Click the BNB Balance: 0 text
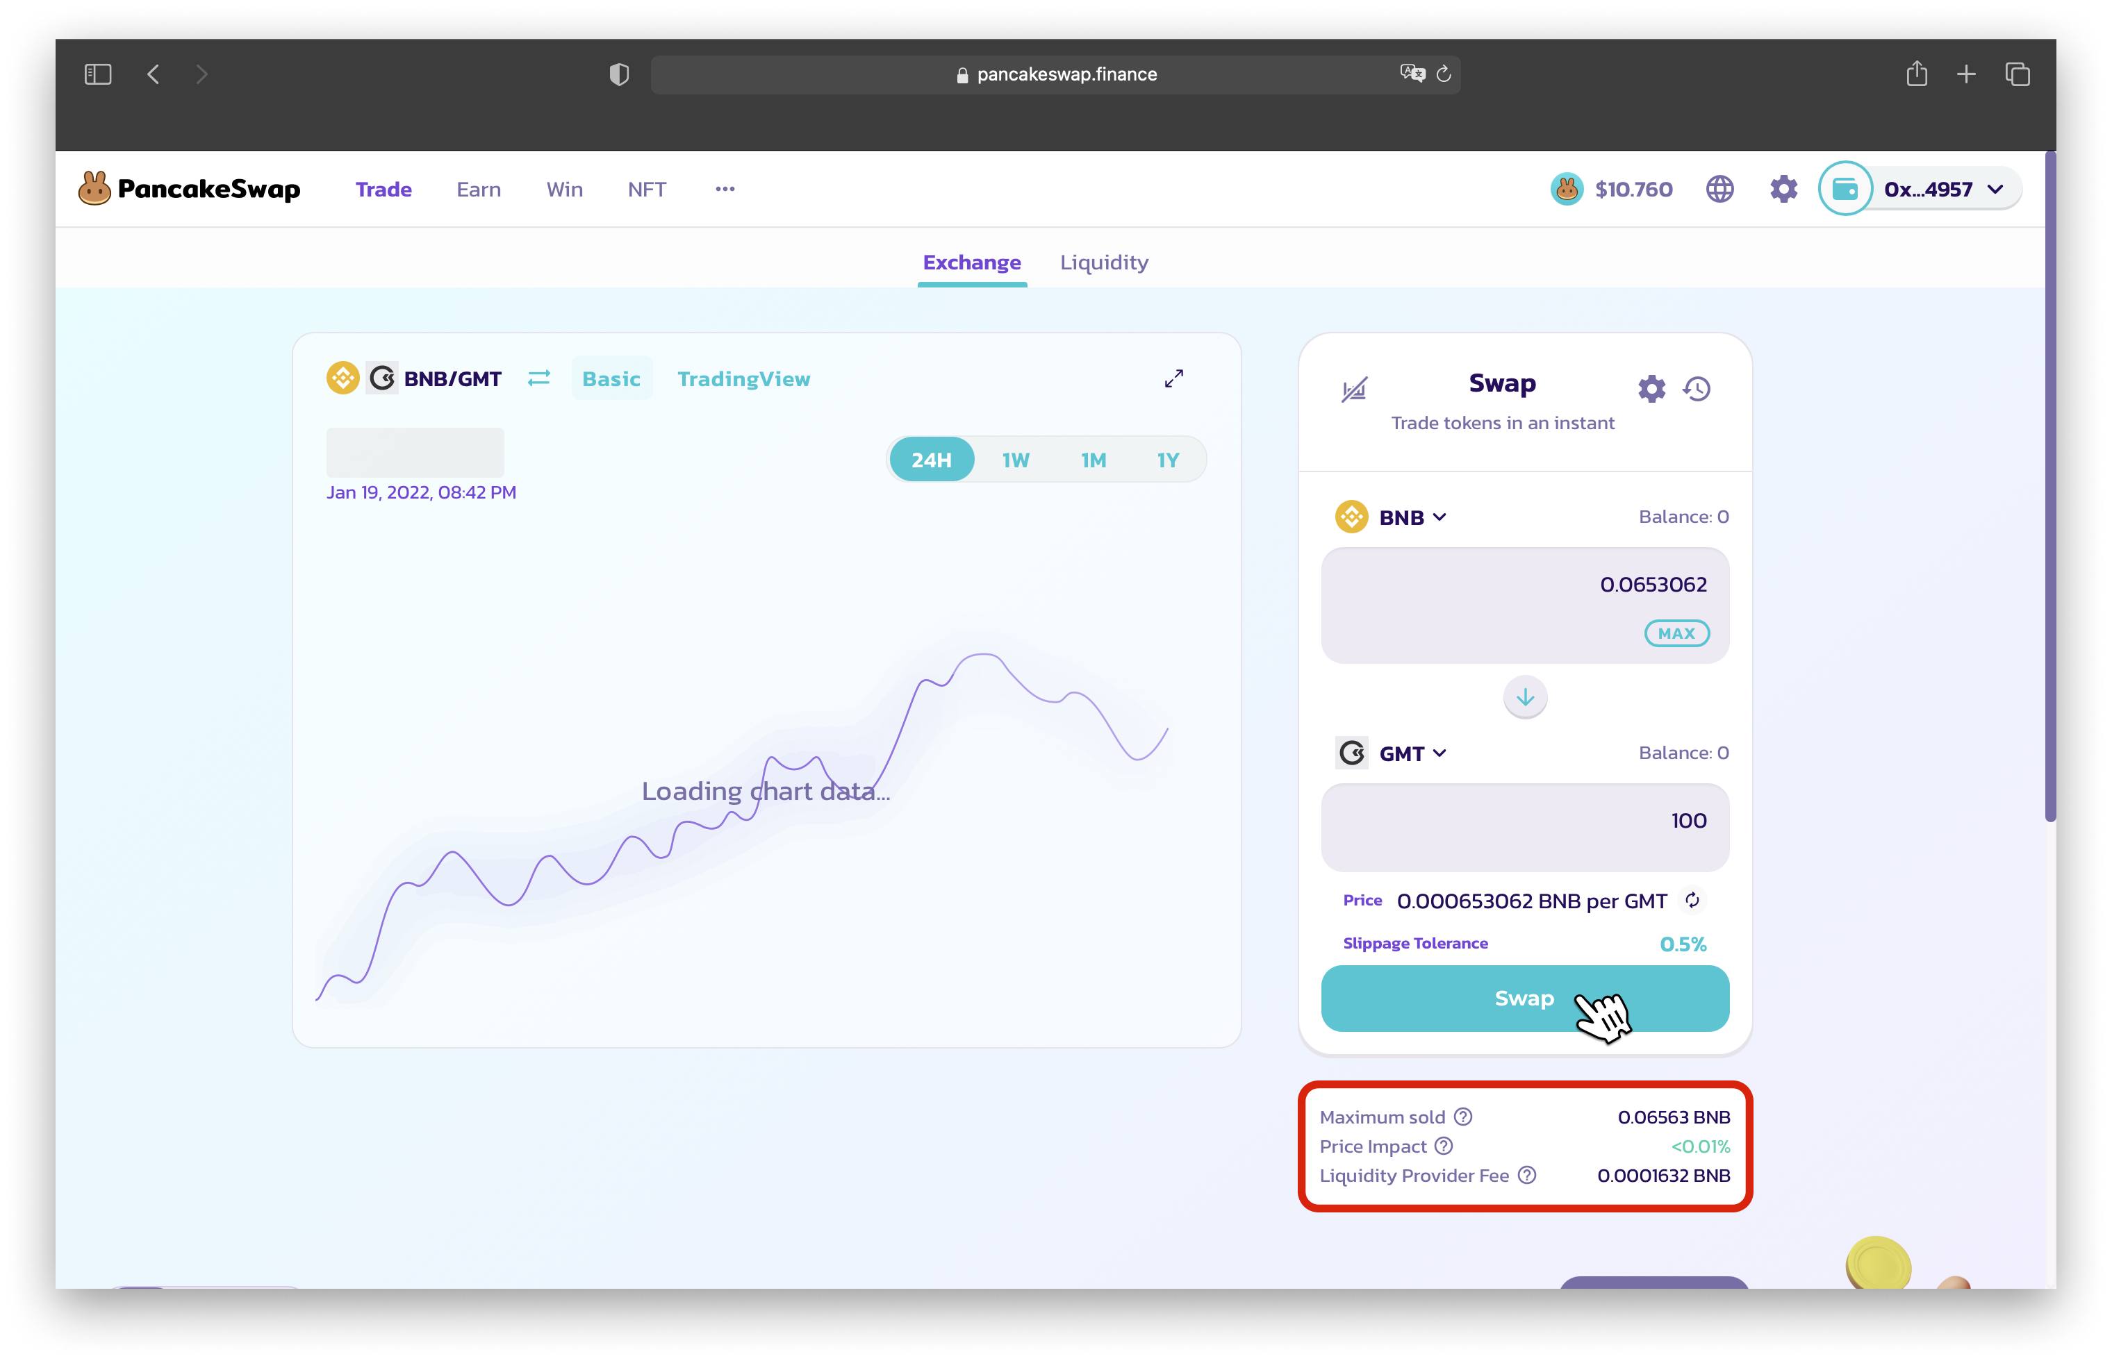Viewport: 2112px width, 1361px height. pos(1683,516)
